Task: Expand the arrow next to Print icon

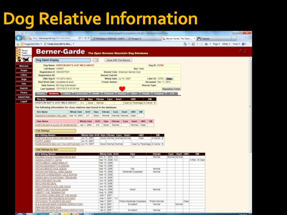Action: pos(210,44)
